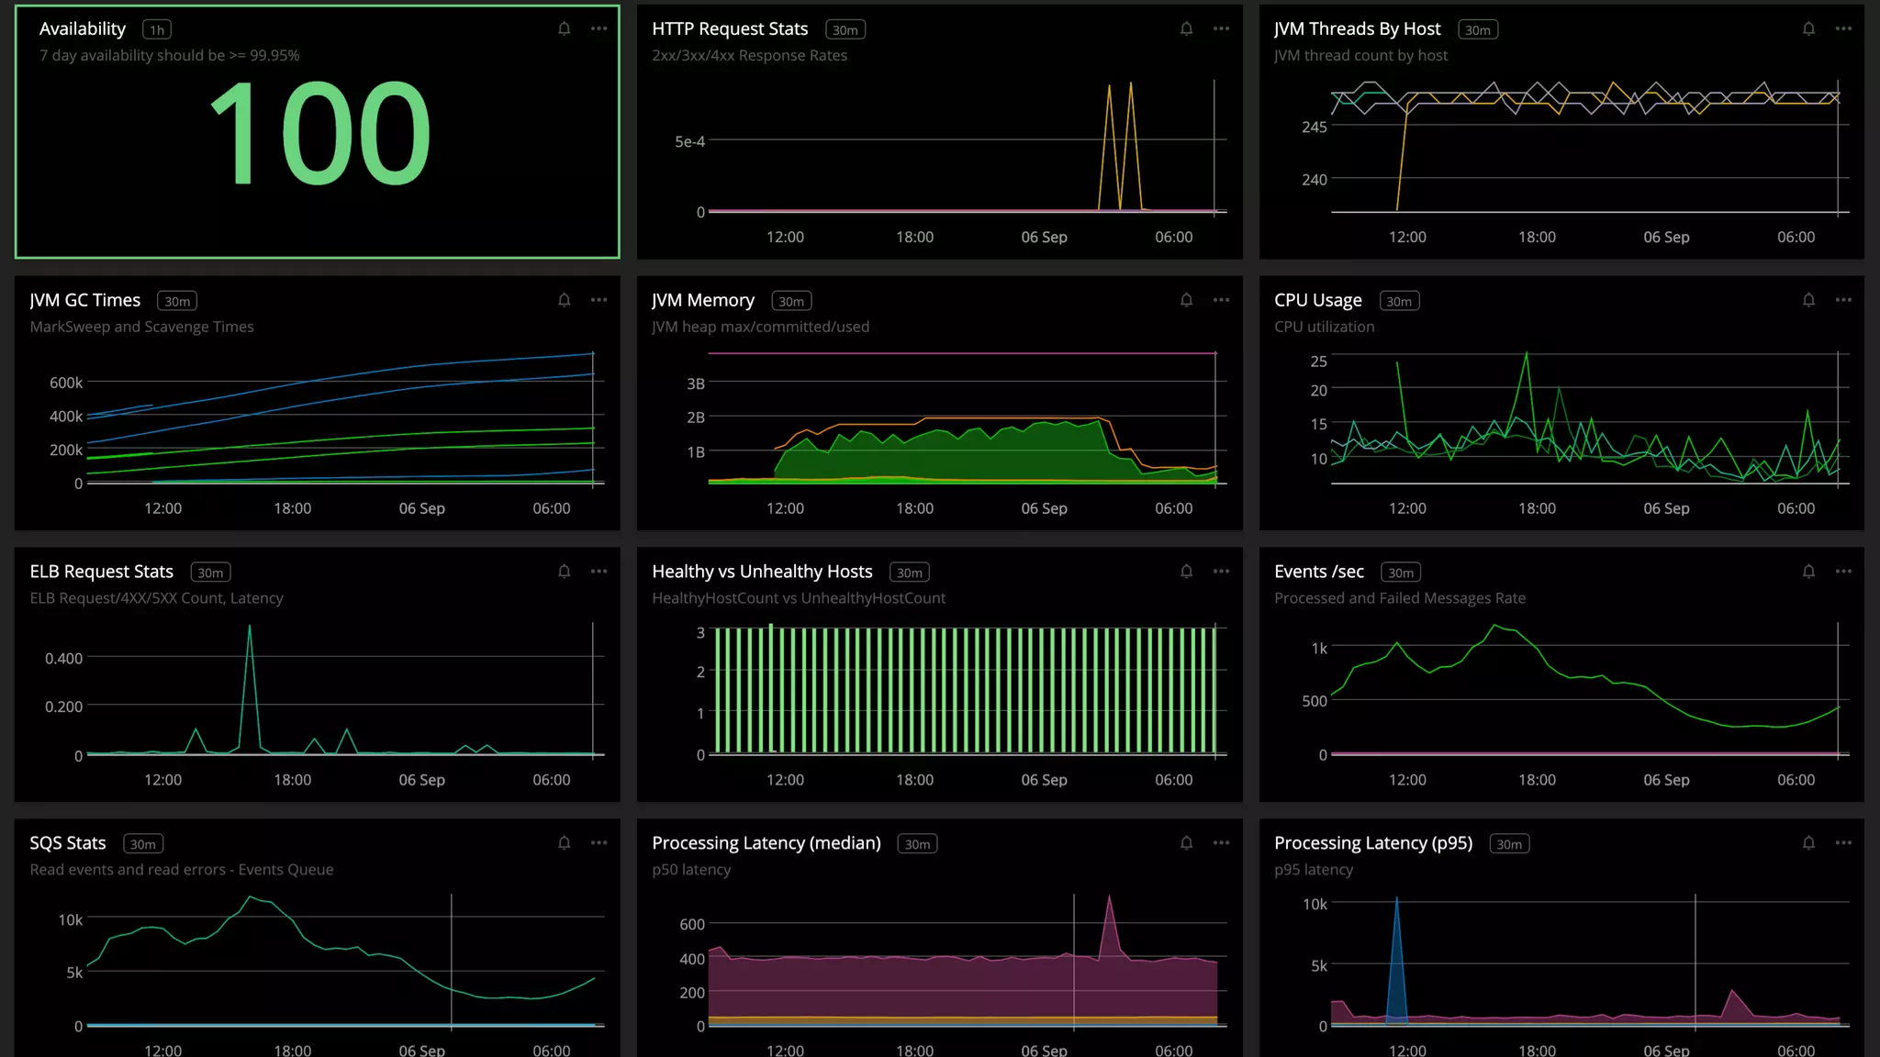The image size is (1880, 1057).
Task: Click alert bell on JVM Threads By Host
Action: click(1808, 29)
